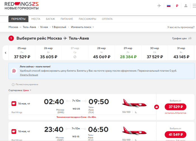This screenshot has width=196, height=141.
Task: Select fare from 37 529 ₽ button
Action: [176, 107]
